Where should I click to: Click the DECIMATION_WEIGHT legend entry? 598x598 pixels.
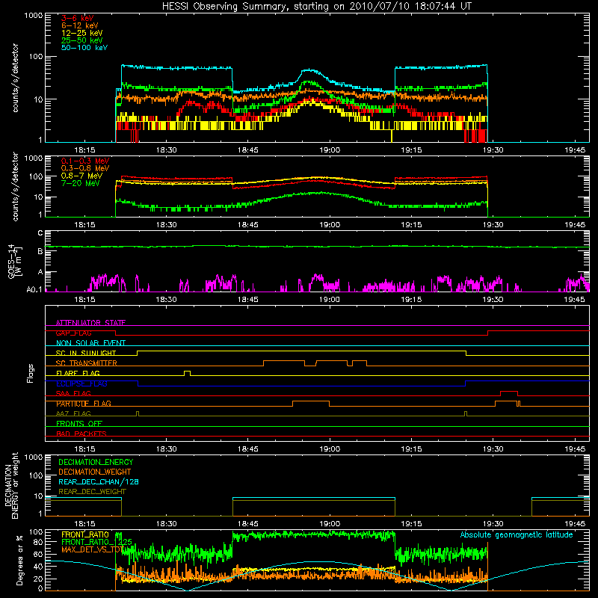tap(95, 472)
